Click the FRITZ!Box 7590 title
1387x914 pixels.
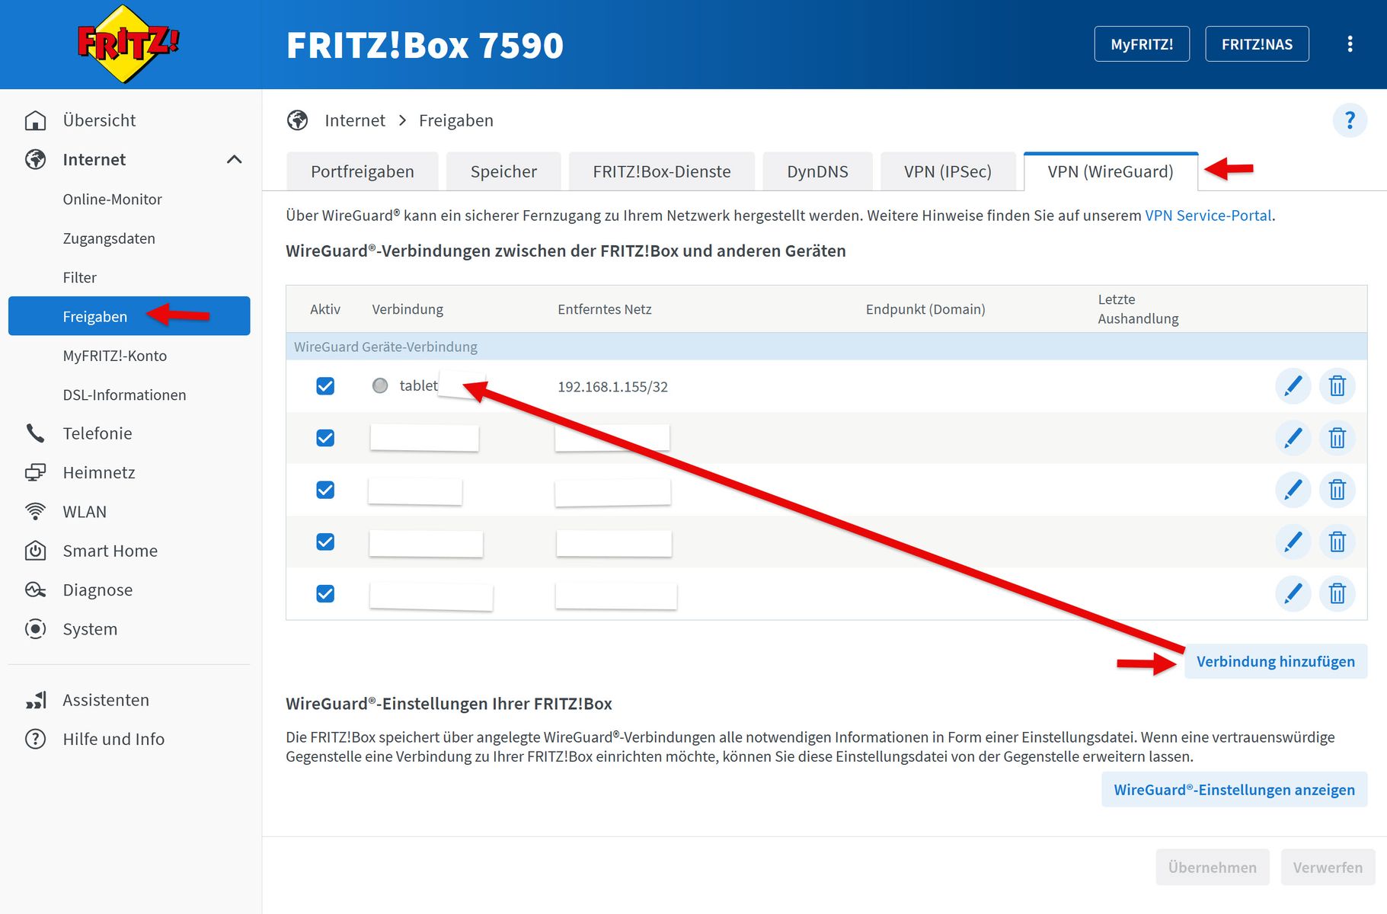(425, 46)
